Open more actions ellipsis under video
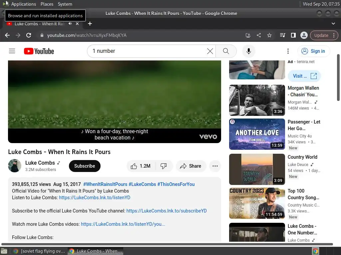Image resolution: width=341 pixels, height=255 pixels. (215, 166)
